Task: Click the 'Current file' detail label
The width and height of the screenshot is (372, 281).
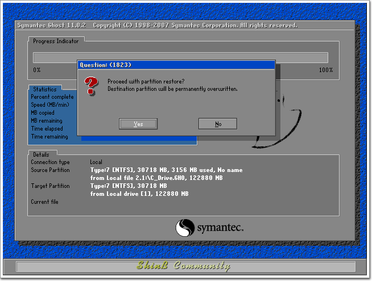Action: [x=44, y=202]
